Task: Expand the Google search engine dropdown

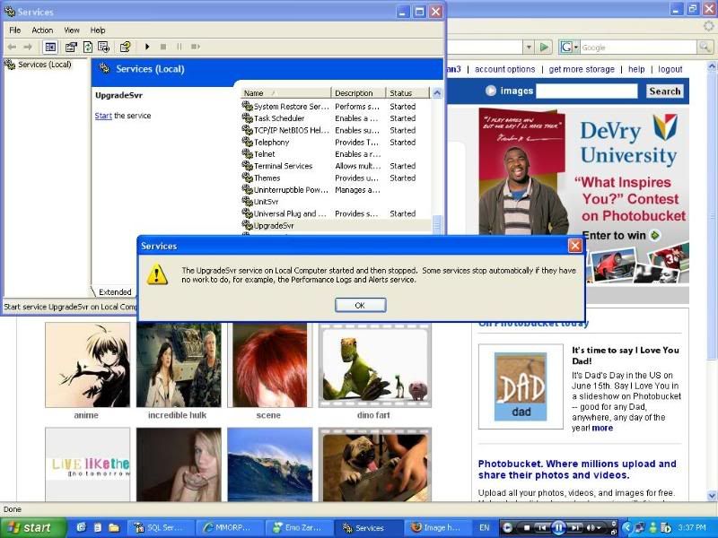Action: click(575, 48)
